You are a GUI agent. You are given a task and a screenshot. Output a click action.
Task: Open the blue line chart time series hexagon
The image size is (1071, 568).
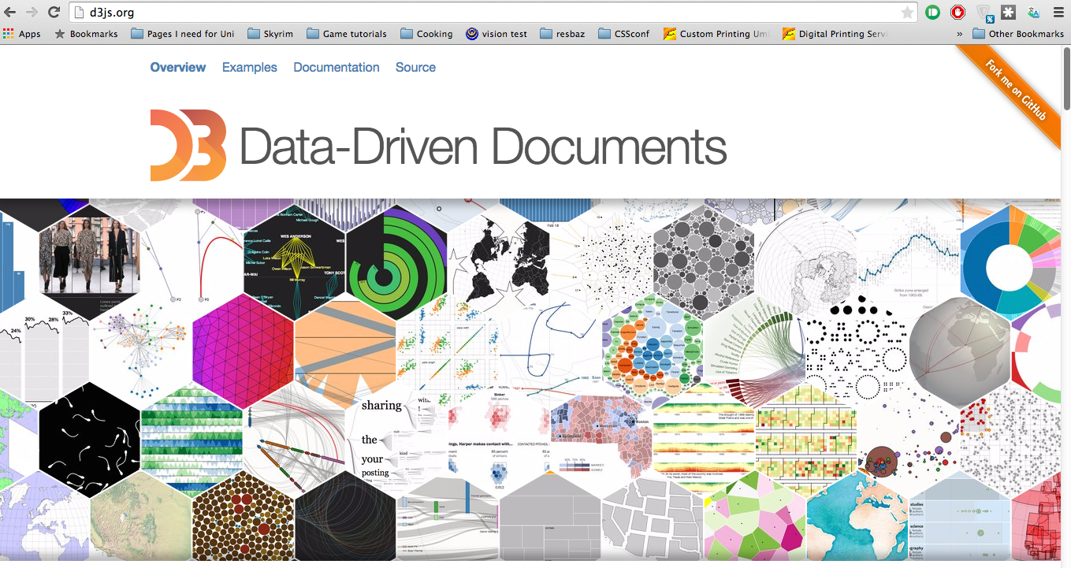coord(909,261)
